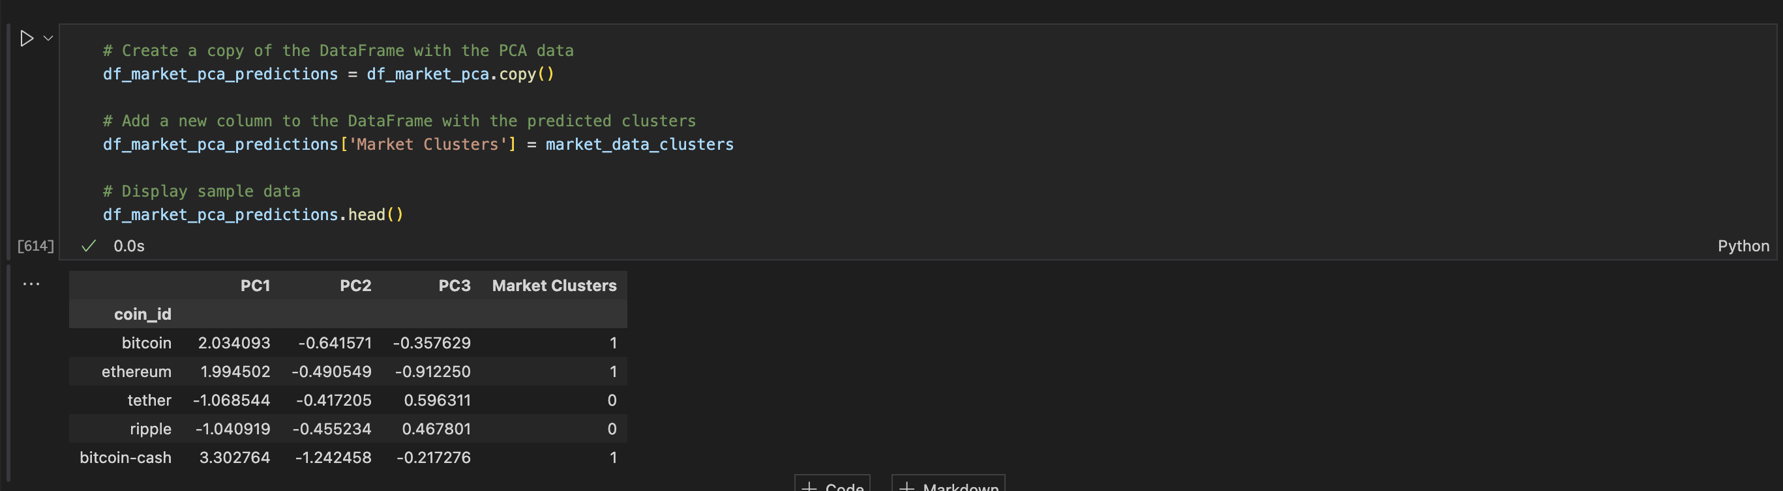Click the execution count [614] label

point(35,245)
